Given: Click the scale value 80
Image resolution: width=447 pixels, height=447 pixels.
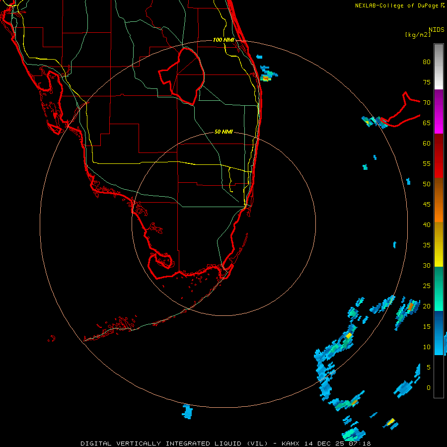Looking at the screenshot, I should tap(427, 62).
